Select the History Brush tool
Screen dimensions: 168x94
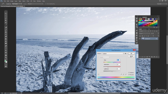tap(6, 34)
